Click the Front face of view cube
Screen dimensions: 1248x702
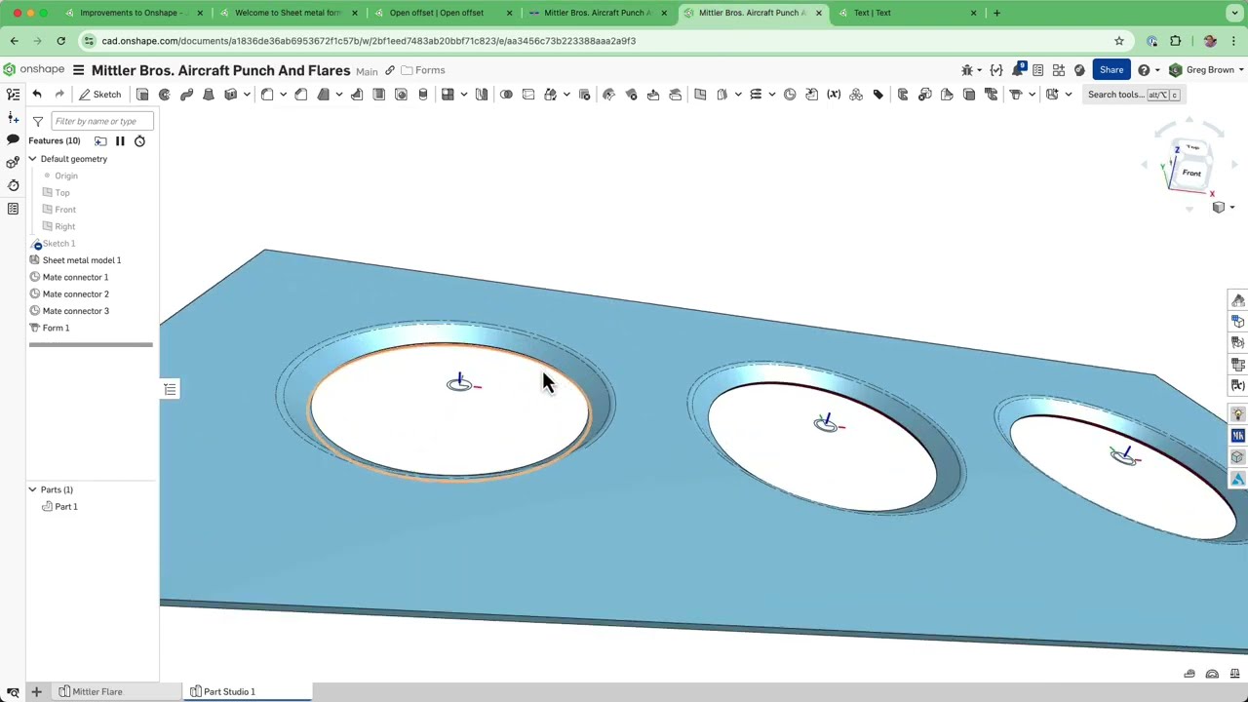pyautogui.click(x=1191, y=174)
